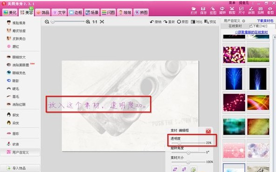This screenshot has height=172, width=276.
Task: Select the pink bokeh lights thumbnail
Action: click(x=234, y=55)
